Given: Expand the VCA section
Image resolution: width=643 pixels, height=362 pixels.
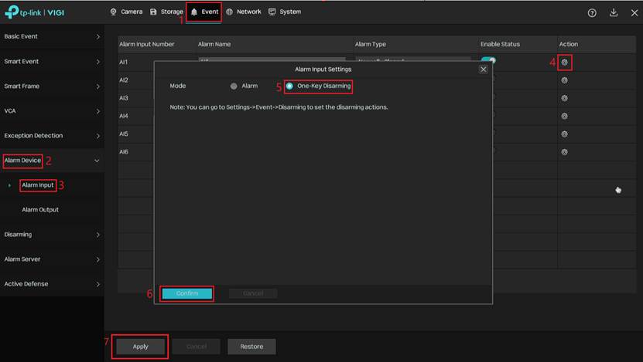Looking at the screenshot, I should pos(52,111).
